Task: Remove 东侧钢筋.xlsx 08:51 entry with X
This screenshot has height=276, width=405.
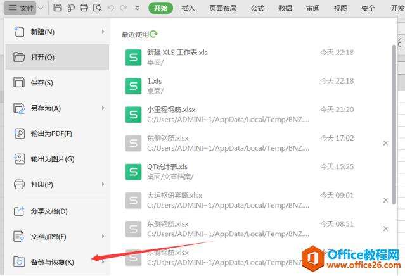Action: (x=385, y=229)
